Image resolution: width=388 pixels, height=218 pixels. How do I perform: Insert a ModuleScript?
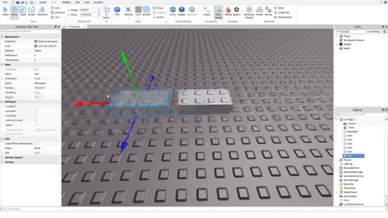click(283, 18)
